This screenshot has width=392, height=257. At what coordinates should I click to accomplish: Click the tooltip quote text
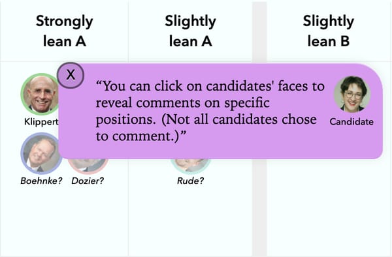tap(210, 111)
